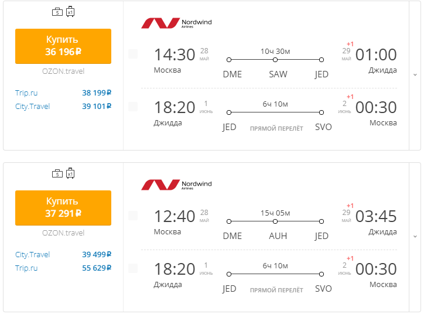
Task: Click the AUH layover stop on the route line
Action: [275, 221]
